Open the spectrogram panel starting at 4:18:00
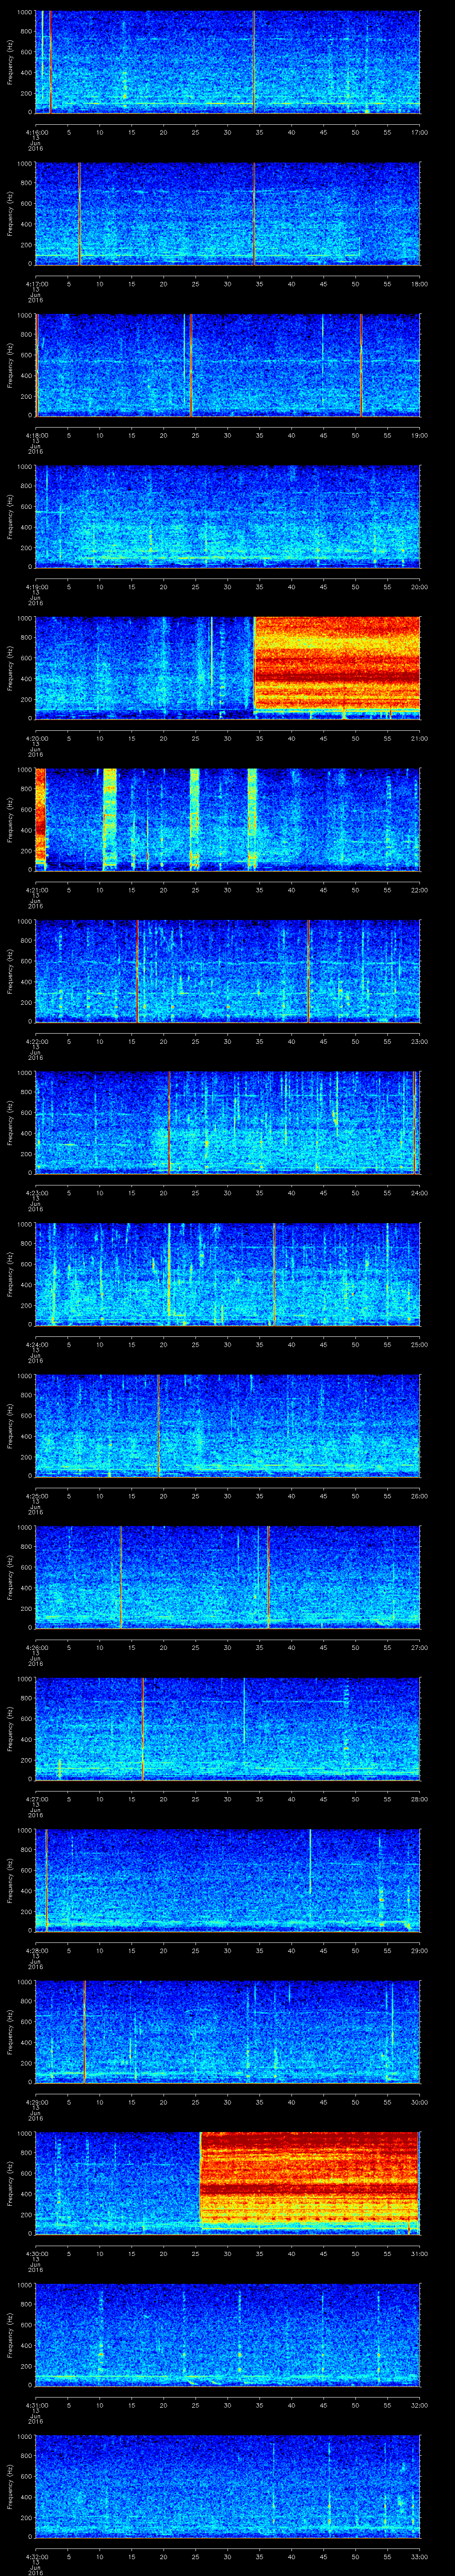Screen dimensions: 455x2576 point(228,365)
